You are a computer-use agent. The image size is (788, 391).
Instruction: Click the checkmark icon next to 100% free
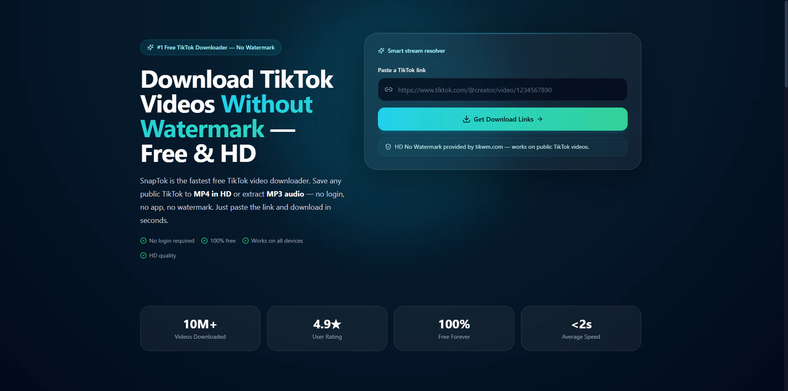point(204,241)
